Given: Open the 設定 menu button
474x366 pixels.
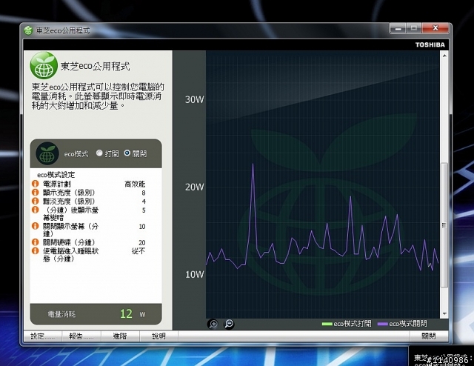Looking at the screenshot, I should tap(43, 336).
